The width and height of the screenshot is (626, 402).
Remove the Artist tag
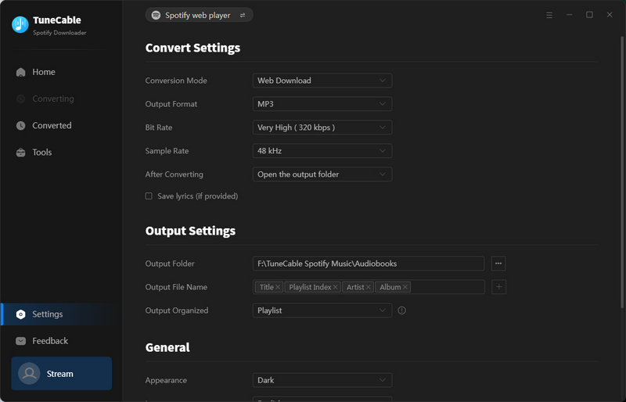coord(368,288)
